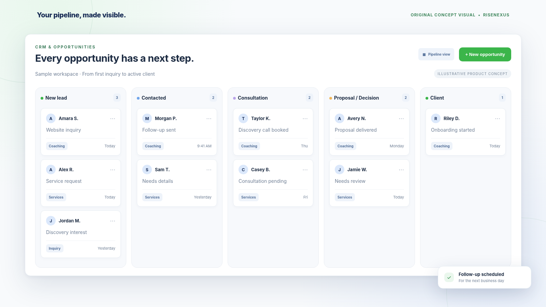Image resolution: width=546 pixels, height=307 pixels.
Task: Click the 'Monday' date on Avery N. card
Action: [x=397, y=146]
